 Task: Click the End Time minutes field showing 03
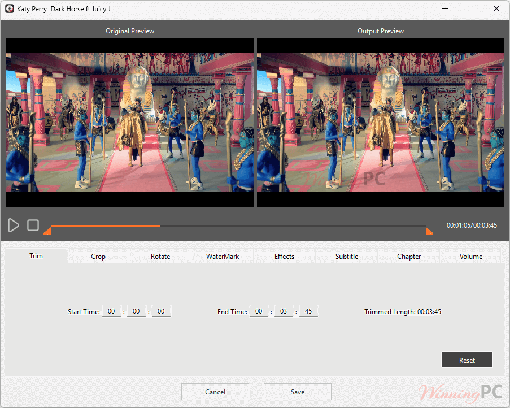(x=284, y=311)
